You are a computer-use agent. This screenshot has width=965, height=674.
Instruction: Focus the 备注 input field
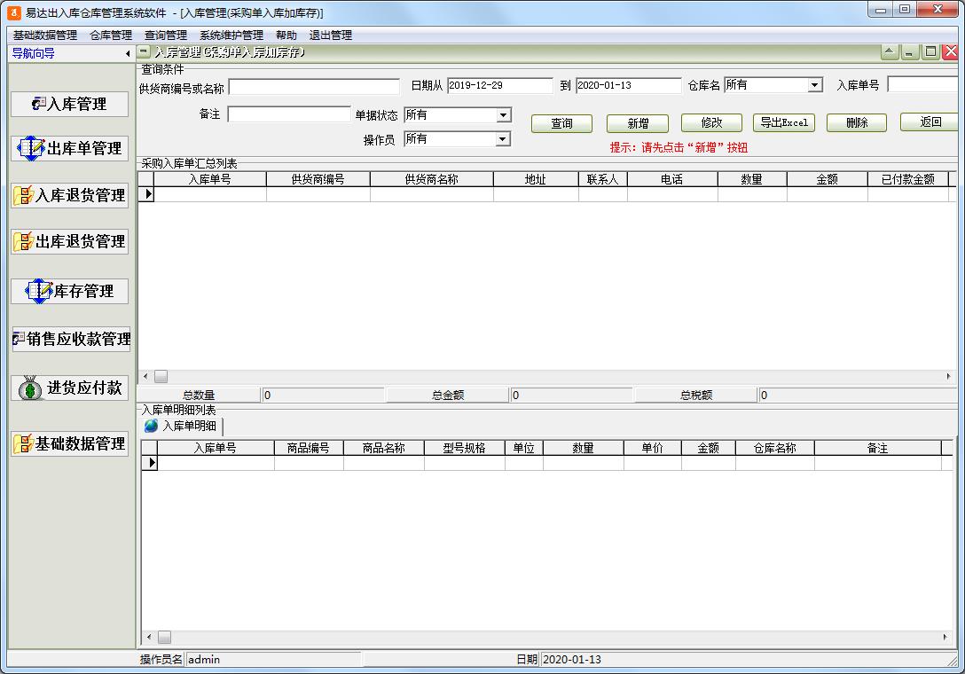tap(289, 114)
